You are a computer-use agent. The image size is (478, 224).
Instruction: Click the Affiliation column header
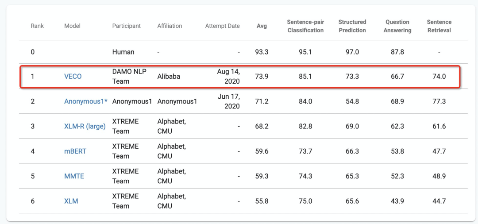(x=170, y=26)
